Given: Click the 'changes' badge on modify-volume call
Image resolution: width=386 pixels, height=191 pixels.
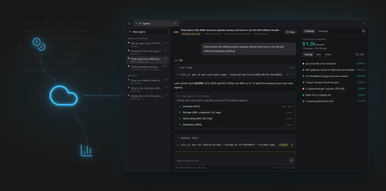Looking at the screenshot, I should pos(283,145).
